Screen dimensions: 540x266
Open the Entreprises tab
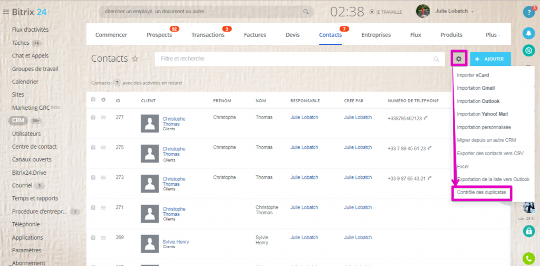pyautogui.click(x=376, y=35)
